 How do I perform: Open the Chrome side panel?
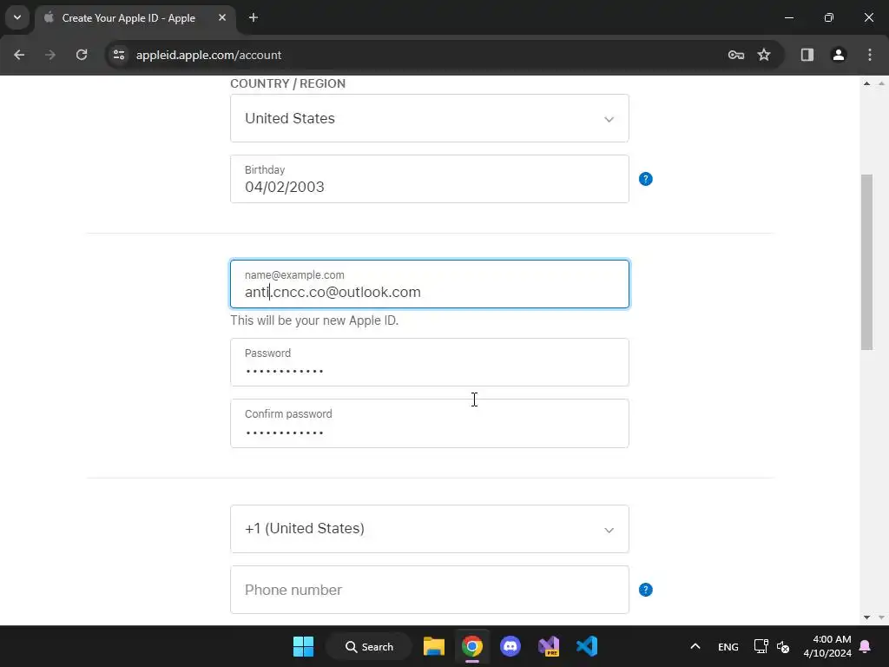pos(807,55)
